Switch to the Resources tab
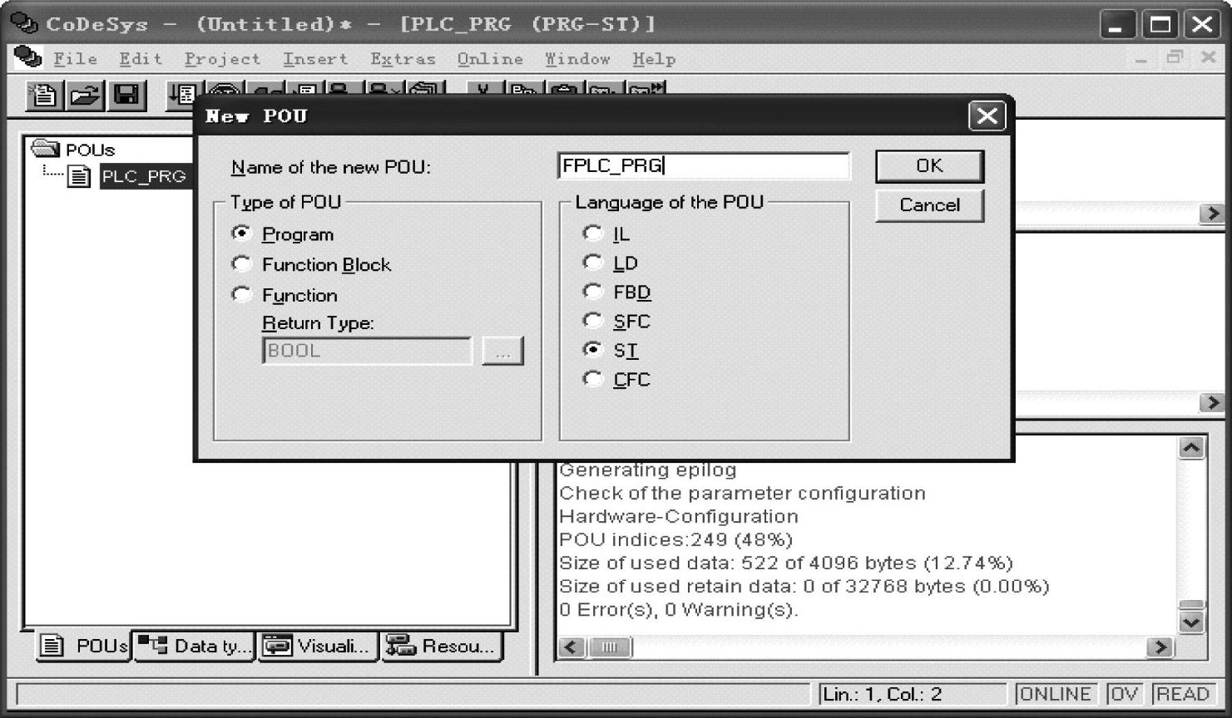The width and height of the screenshot is (1232, 718). point(442,646)
